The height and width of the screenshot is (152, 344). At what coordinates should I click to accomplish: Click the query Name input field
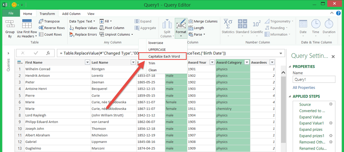314,80
